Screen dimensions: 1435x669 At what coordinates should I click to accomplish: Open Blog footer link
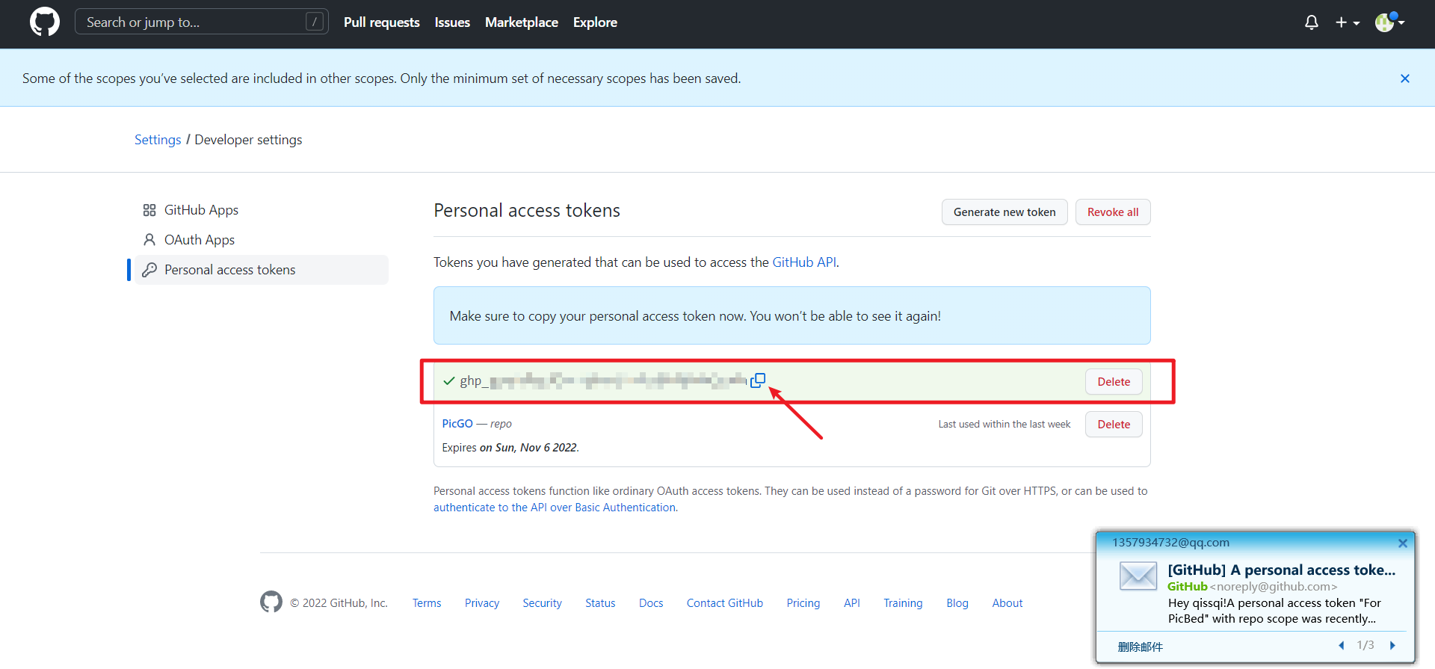pos(957,603)
